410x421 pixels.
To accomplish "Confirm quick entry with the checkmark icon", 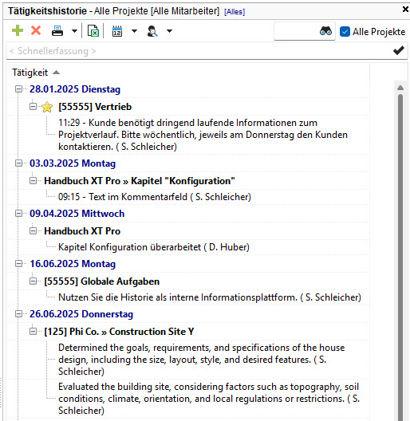I will [399, 50].
